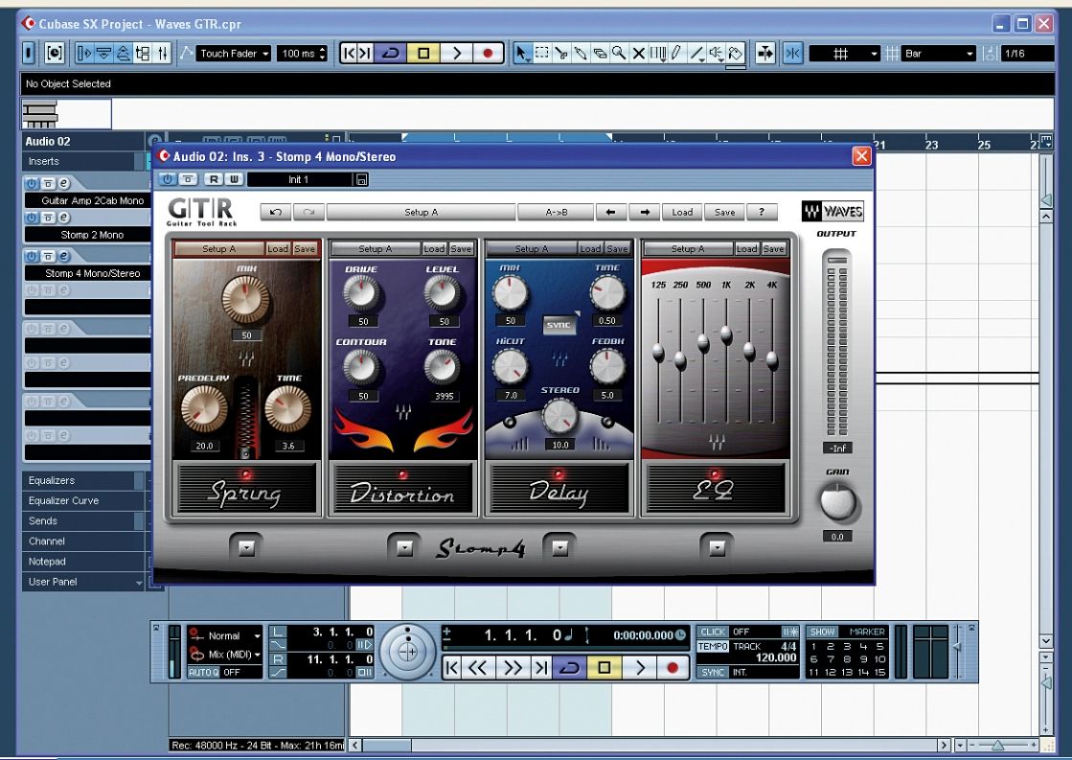Open the Channel inspector section
This screenshot has width=1072, height=760.
coord(85,541)
